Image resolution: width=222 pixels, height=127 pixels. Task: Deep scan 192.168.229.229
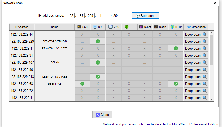(x=196, y=41)
